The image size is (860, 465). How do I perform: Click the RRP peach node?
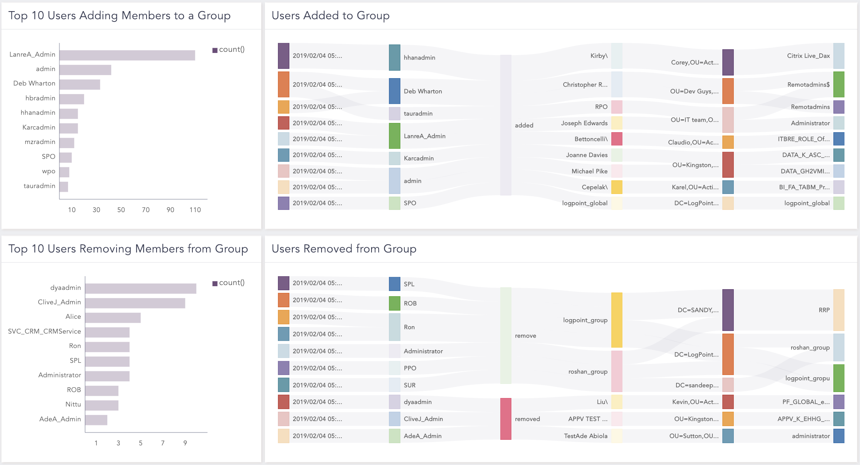(839, 310)
